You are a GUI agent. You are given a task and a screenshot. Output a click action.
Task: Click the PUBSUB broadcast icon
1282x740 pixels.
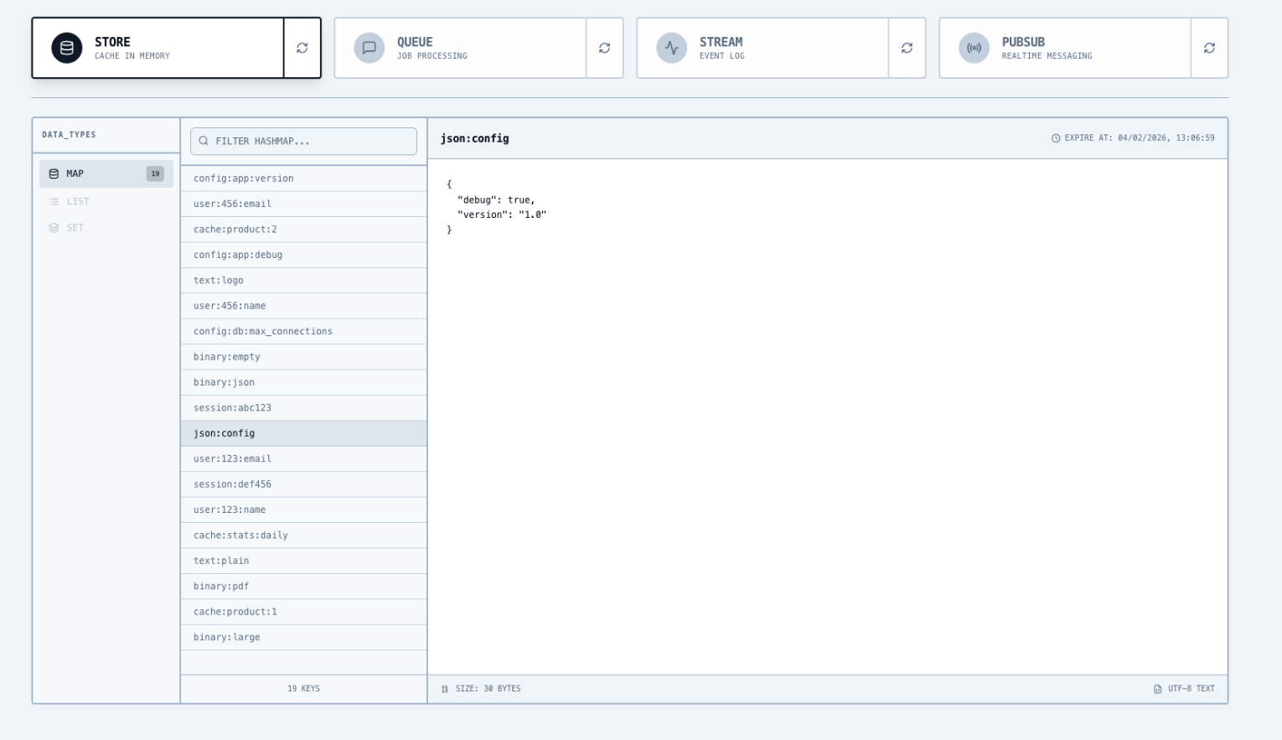tap(974, 48)
